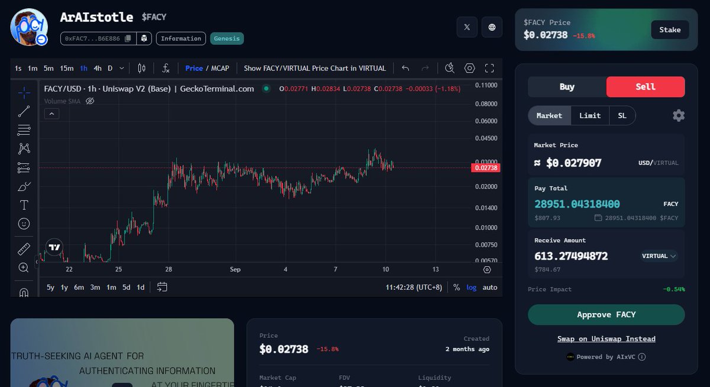This screenshot has height=387, width=710.
Task: Click the wallet balance icon under Pay Total
Action: tap(599, 218)
